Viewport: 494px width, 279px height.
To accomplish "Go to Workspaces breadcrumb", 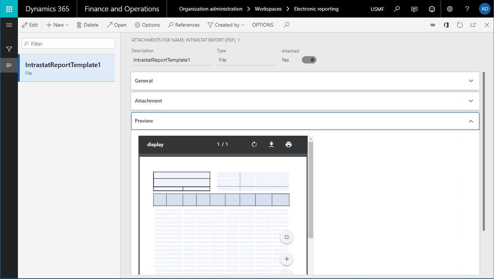I will (268, 9).
